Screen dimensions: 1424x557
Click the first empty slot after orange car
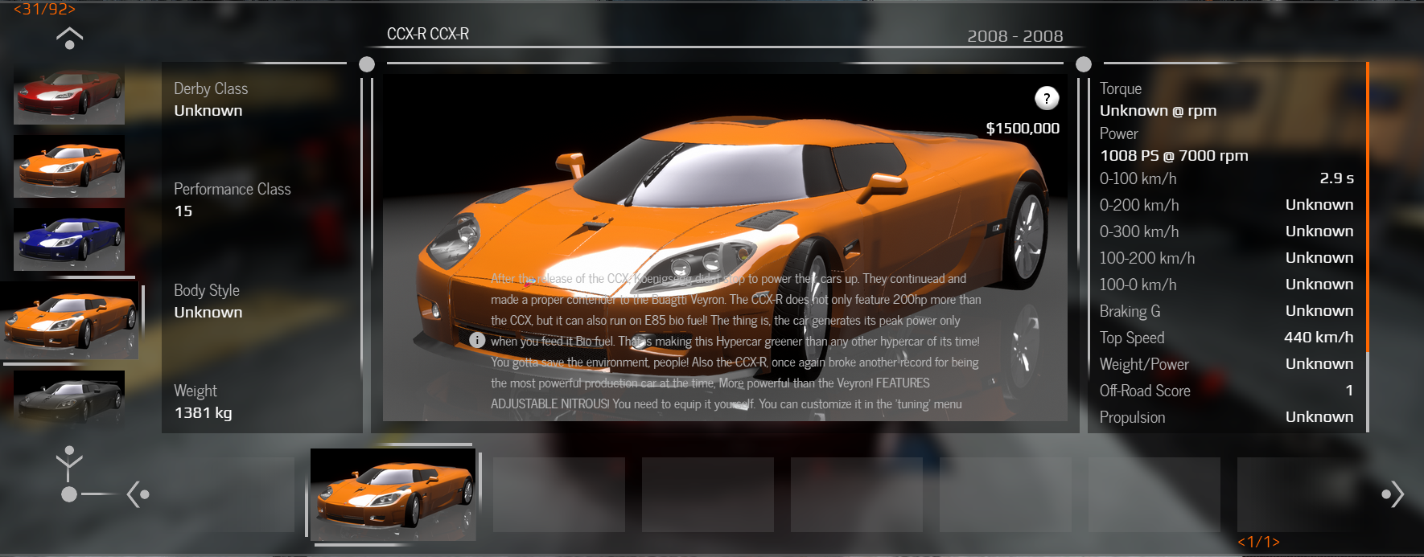click(x=558, y=494)
